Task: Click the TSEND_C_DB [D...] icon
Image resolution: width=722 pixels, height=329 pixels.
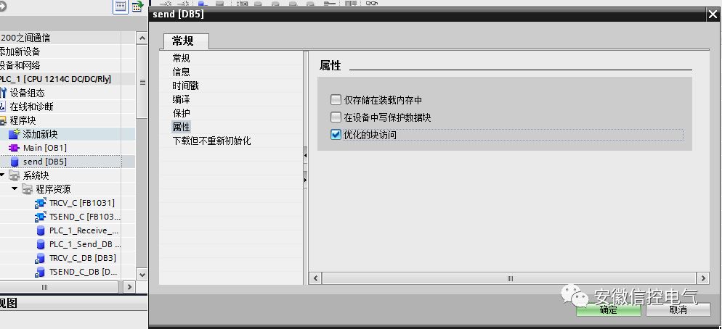Action: point(41,272)
